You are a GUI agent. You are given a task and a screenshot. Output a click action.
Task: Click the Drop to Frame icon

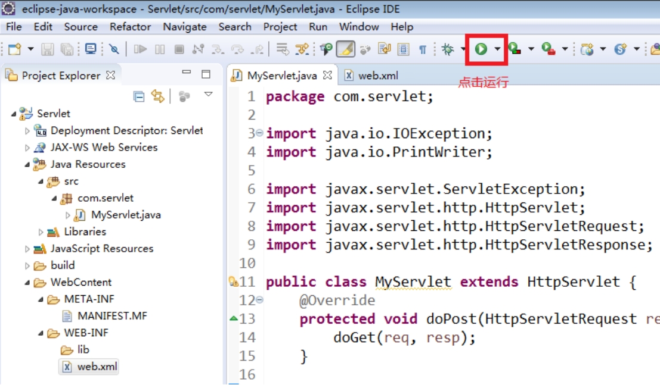(x=283, y=49)
